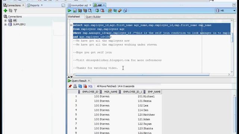Toggle the result pane split arrows
Viewport: 239px width, 134px height.
click(70, 77)
